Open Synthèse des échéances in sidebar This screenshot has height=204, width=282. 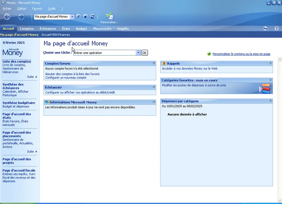13,86
